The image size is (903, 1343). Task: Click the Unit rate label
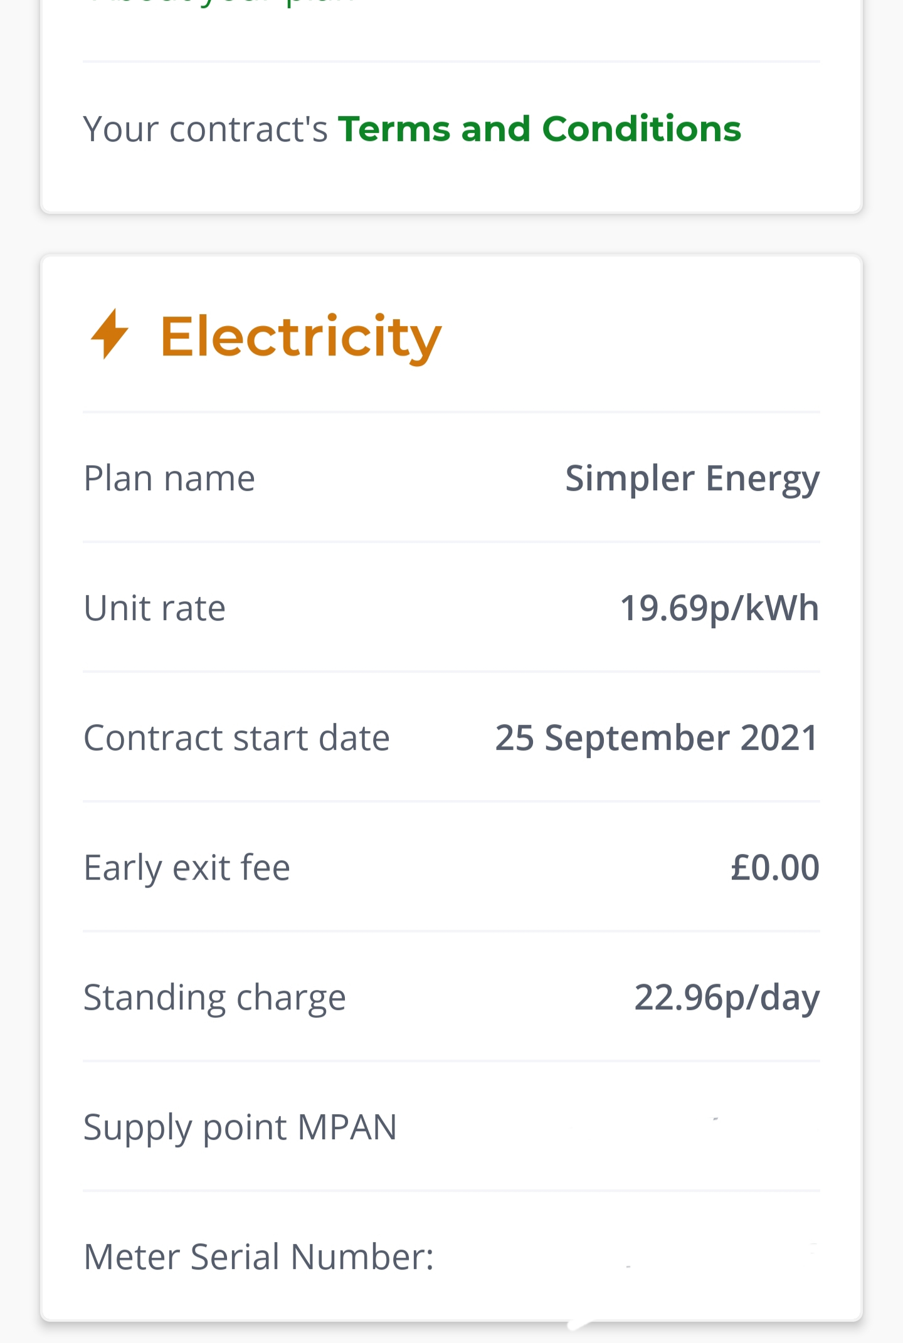[x=154, y=608]
